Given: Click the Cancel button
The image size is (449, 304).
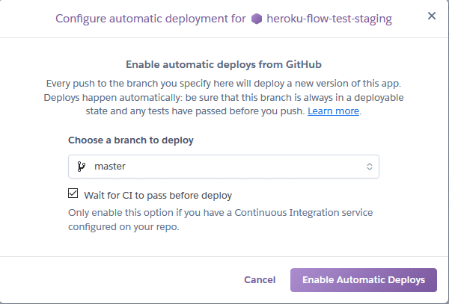Looking at the screenshot, I should coord(260,279).
